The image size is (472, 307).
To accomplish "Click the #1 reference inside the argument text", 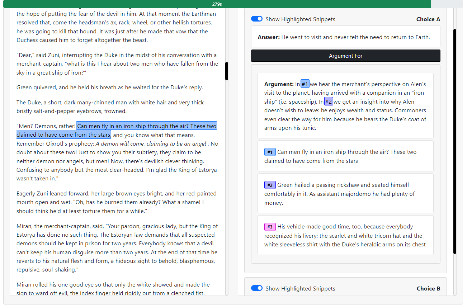I will 305,84.
